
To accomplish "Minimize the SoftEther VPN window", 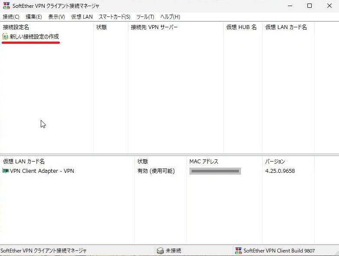I will click(290, 6).
